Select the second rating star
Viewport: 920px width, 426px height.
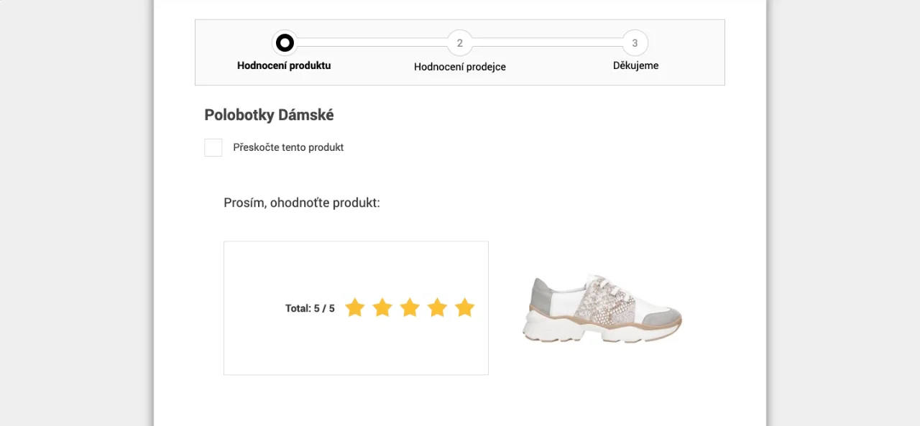click(382, 308)
